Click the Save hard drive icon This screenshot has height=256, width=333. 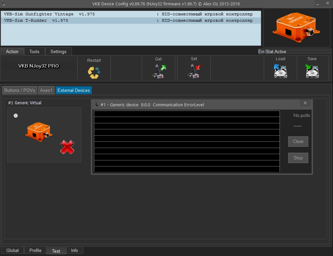(x=312, y=71)
